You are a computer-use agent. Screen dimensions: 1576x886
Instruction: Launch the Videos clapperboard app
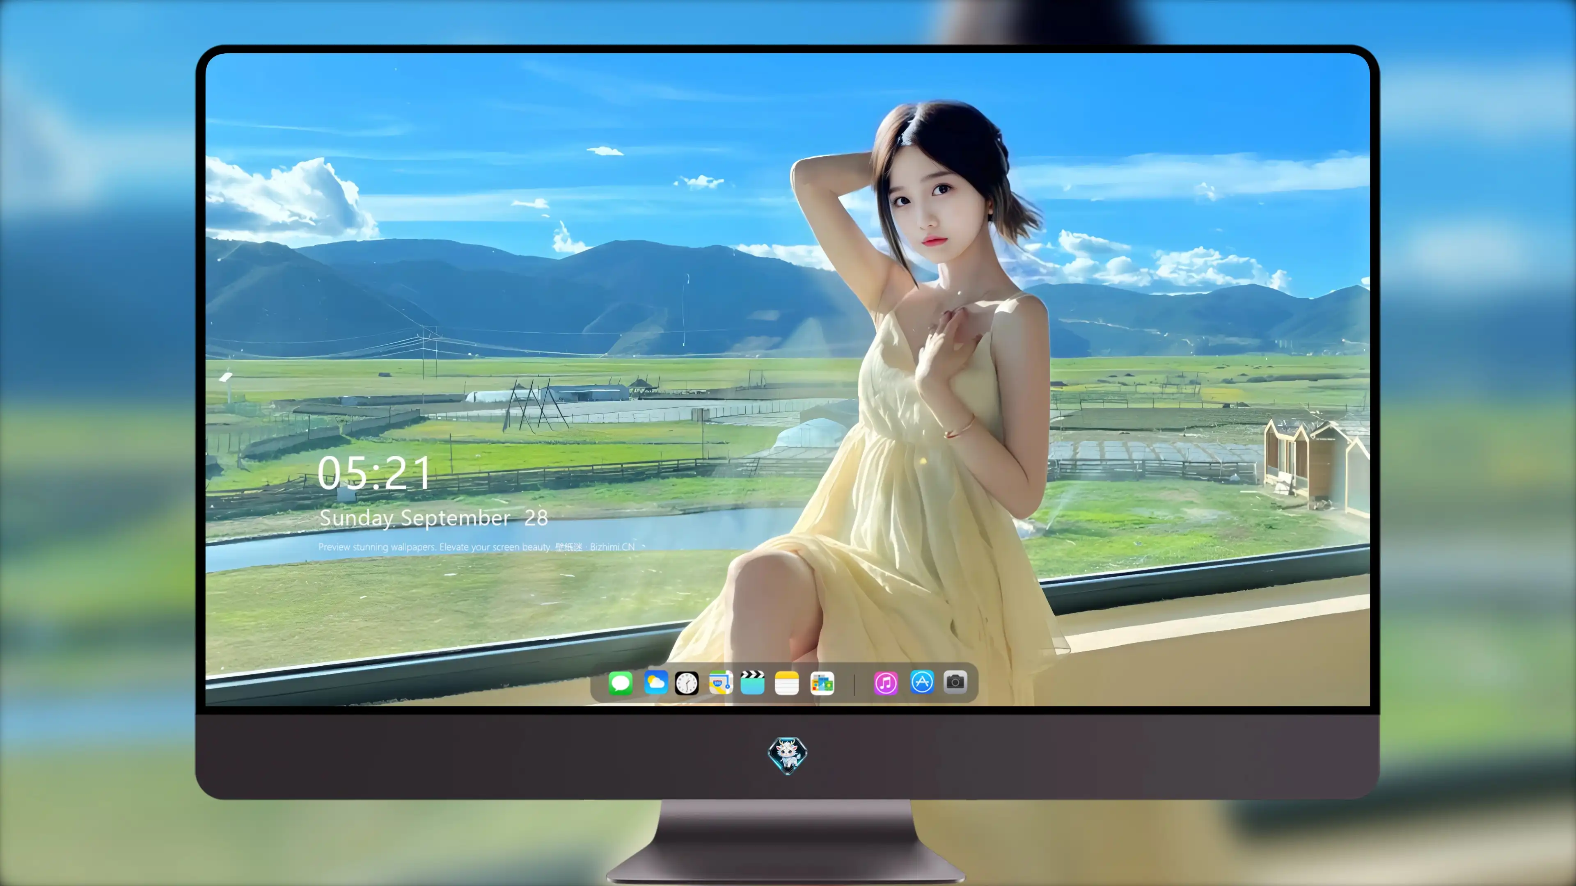[753, 683]
